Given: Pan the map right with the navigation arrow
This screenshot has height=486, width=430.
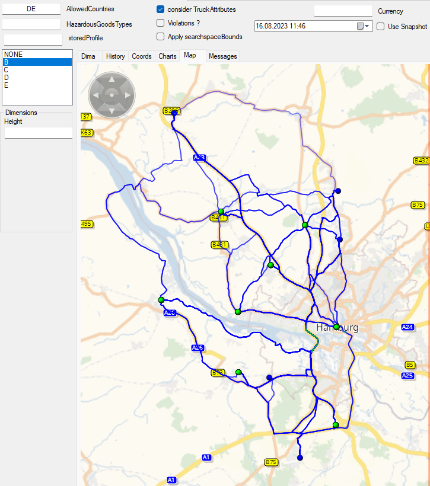Looking at the screenshot, I should pos(127,95).
